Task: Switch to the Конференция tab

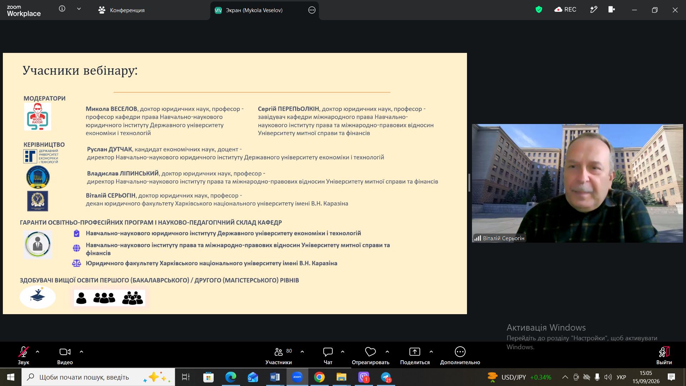Action: pos(121,10)
